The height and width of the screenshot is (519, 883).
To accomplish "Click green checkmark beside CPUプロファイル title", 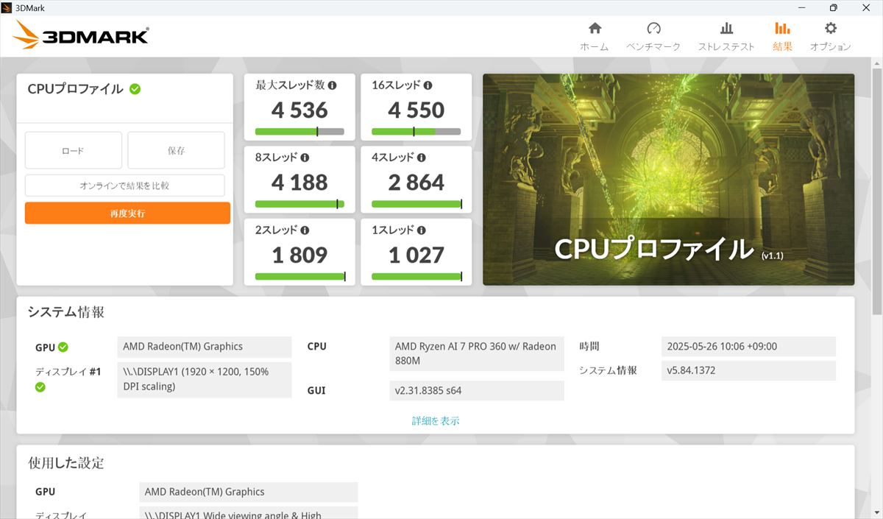I will (x=135, y=89).
